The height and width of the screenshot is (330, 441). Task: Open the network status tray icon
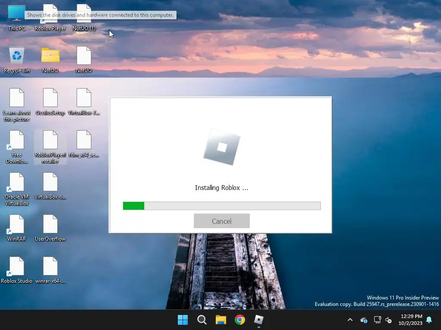point(377,320)
